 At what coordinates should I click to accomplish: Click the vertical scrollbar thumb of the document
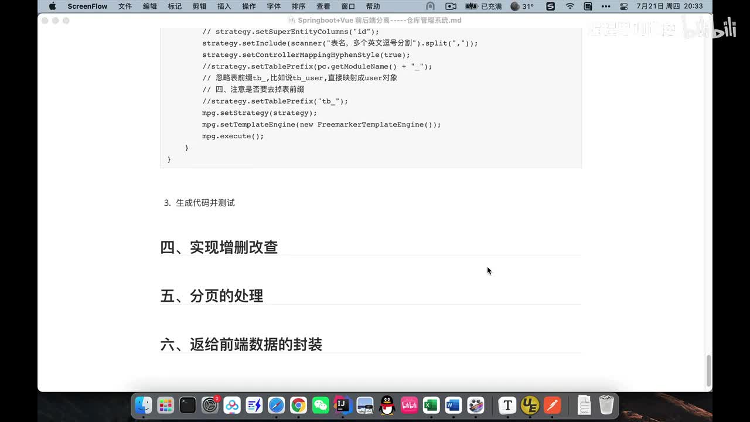708,371
